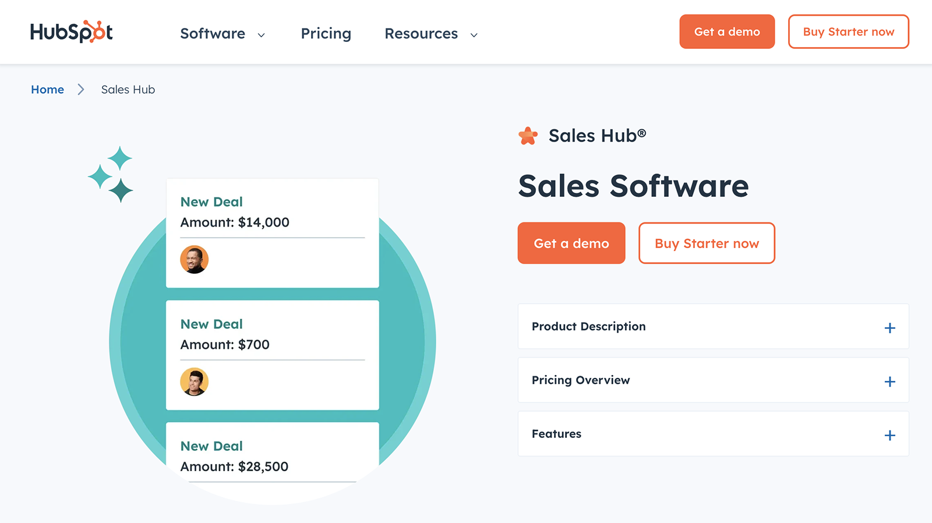
Task: Open the Software dropdown menu
Action: [223, 34]
